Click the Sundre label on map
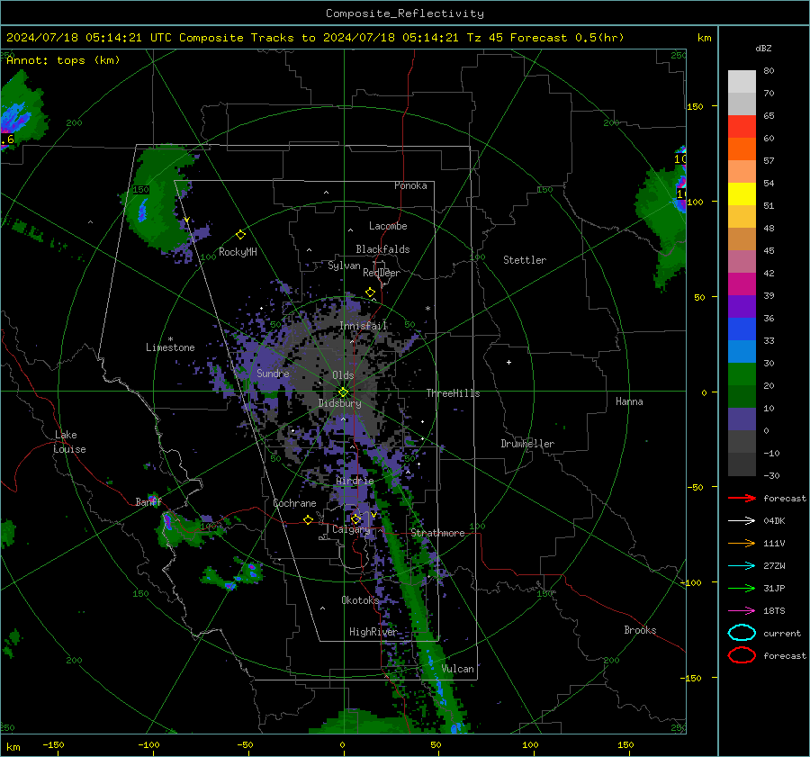This screenshot has height=757, width=810. 273,373
